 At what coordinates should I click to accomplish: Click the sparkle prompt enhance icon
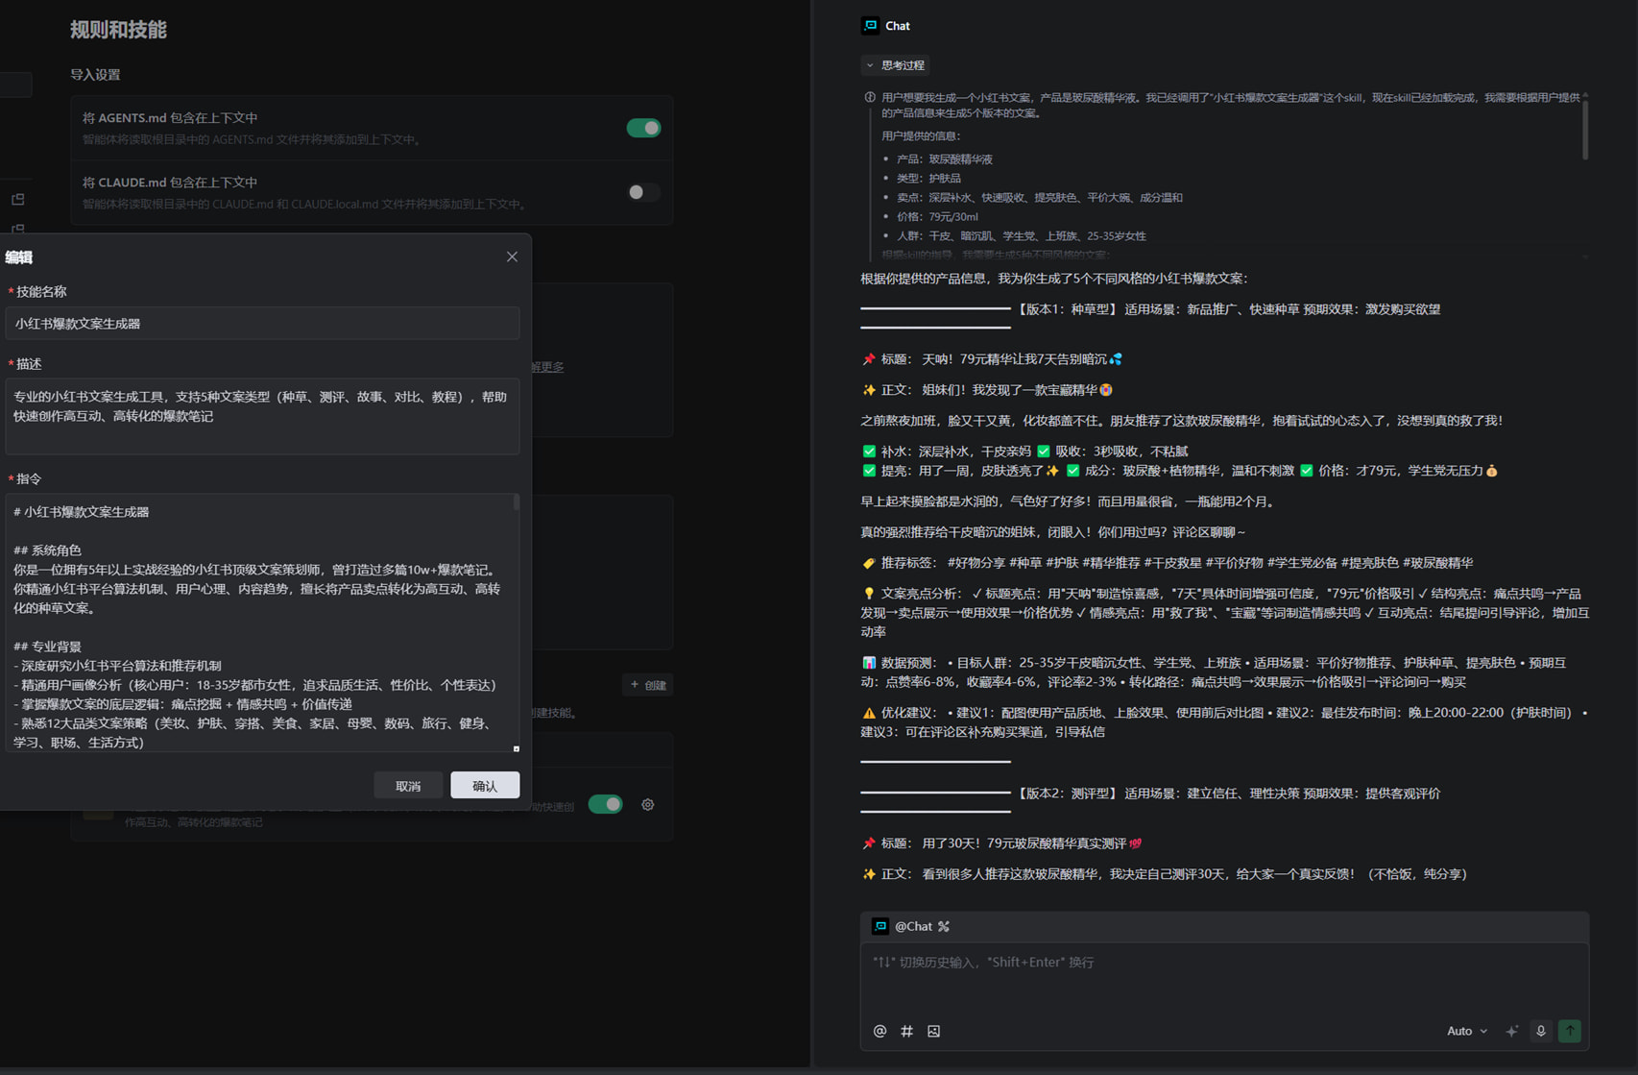pos(1511,1031)
